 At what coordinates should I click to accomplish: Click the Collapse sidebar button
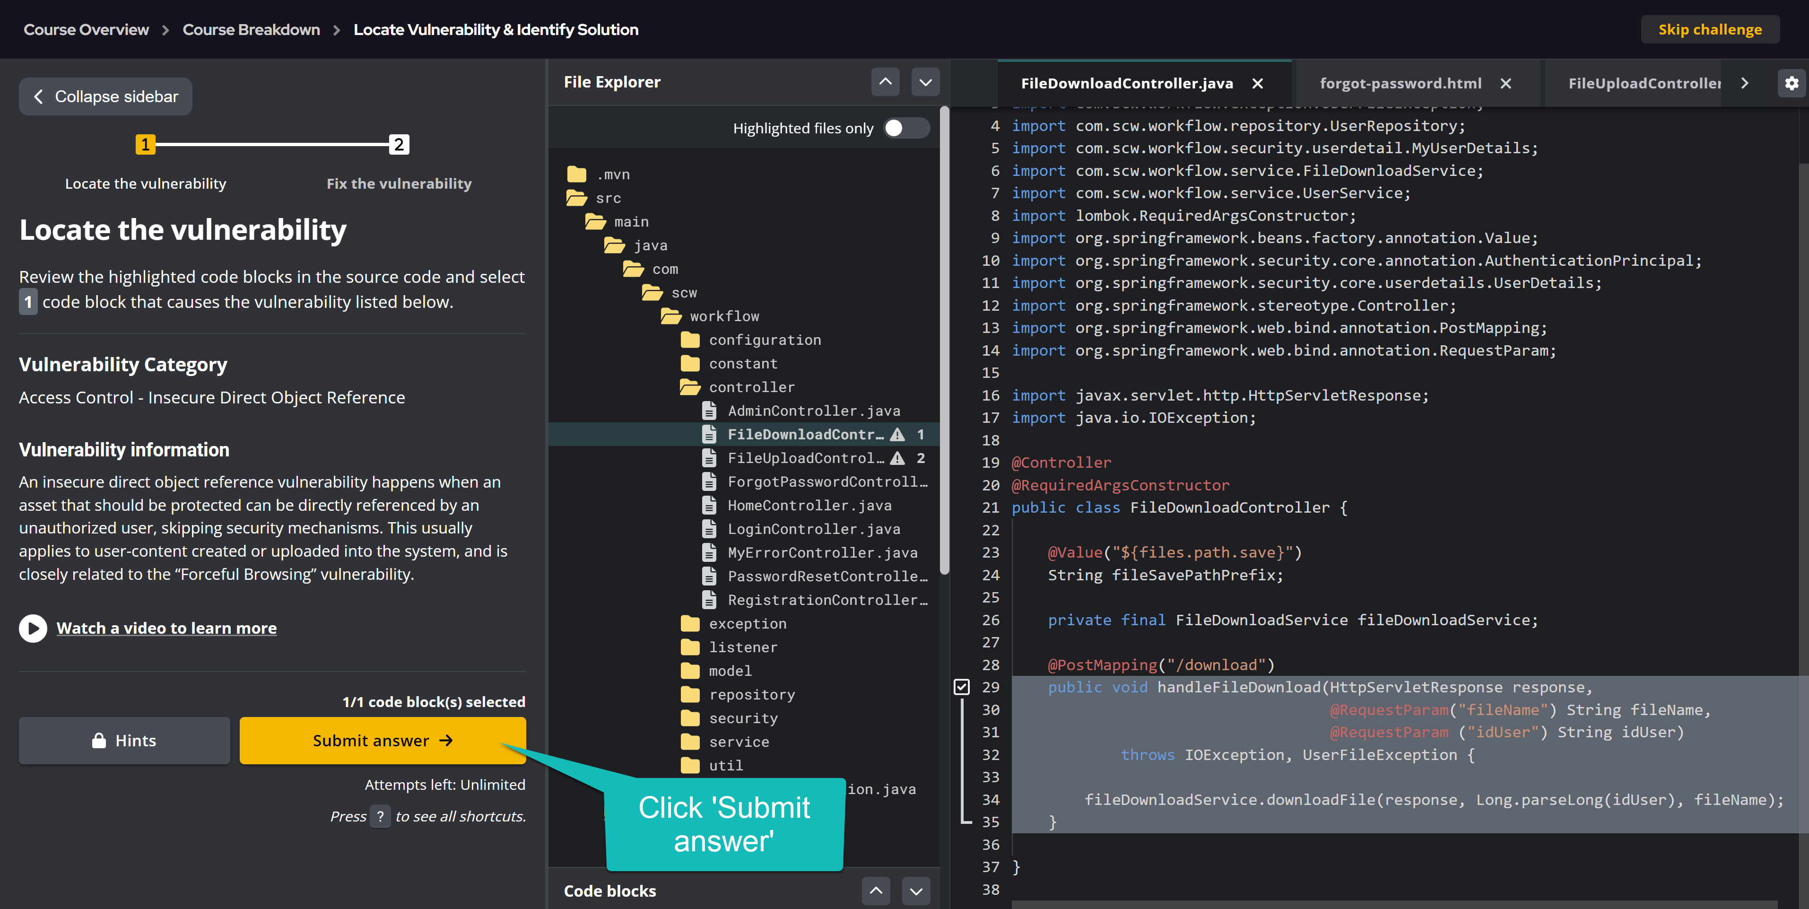105,96
